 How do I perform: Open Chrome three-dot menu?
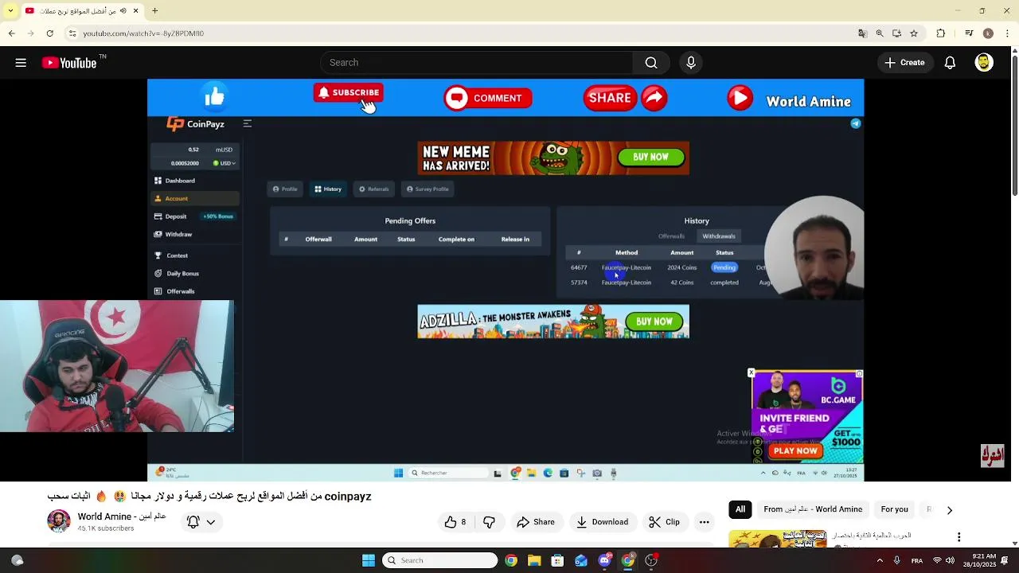[x=1007, y=33]
